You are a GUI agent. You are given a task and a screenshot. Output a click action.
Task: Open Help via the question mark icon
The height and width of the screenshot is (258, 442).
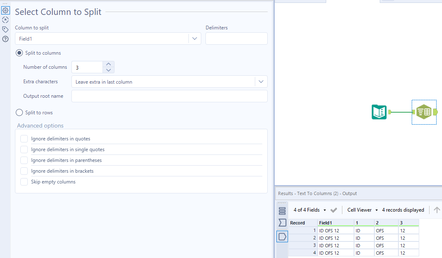(x=5, y=39)
